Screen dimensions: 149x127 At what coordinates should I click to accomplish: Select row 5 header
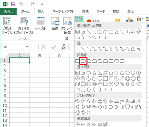point(5,80)
